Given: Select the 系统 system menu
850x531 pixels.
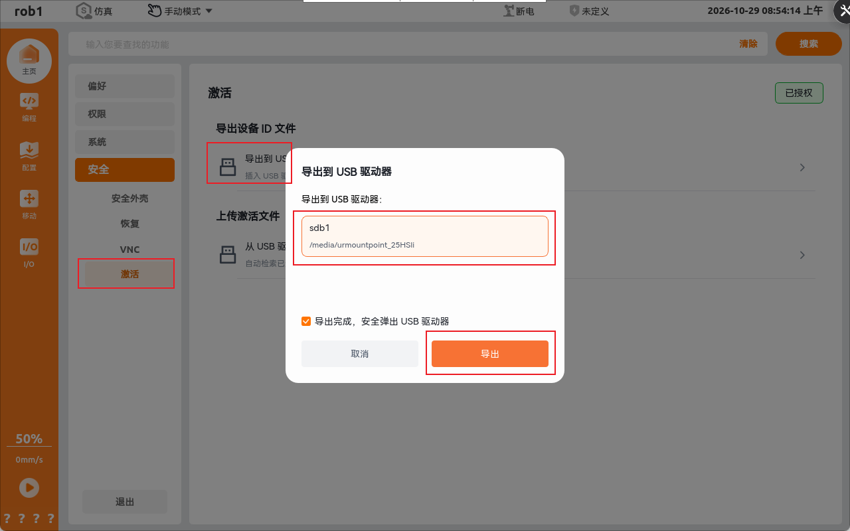Looking at the screenshot, I should (x=125, y=142).
